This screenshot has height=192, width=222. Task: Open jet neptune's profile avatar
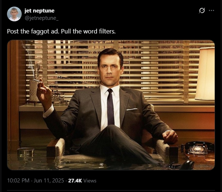click(14, 14)
